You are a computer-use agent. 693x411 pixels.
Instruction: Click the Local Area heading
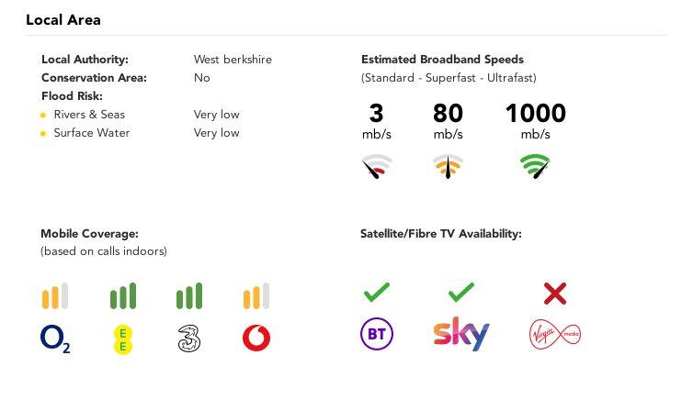pos(63,19)
